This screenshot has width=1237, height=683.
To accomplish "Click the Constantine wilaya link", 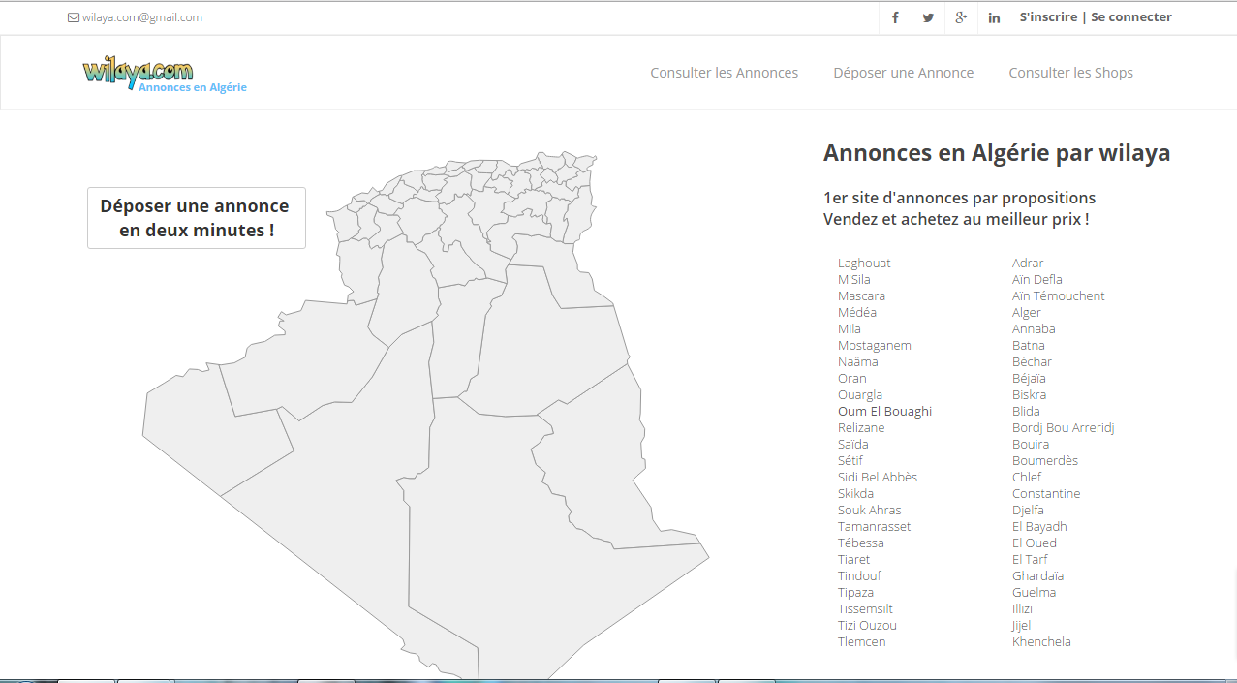I will (x=1045, y=494).
